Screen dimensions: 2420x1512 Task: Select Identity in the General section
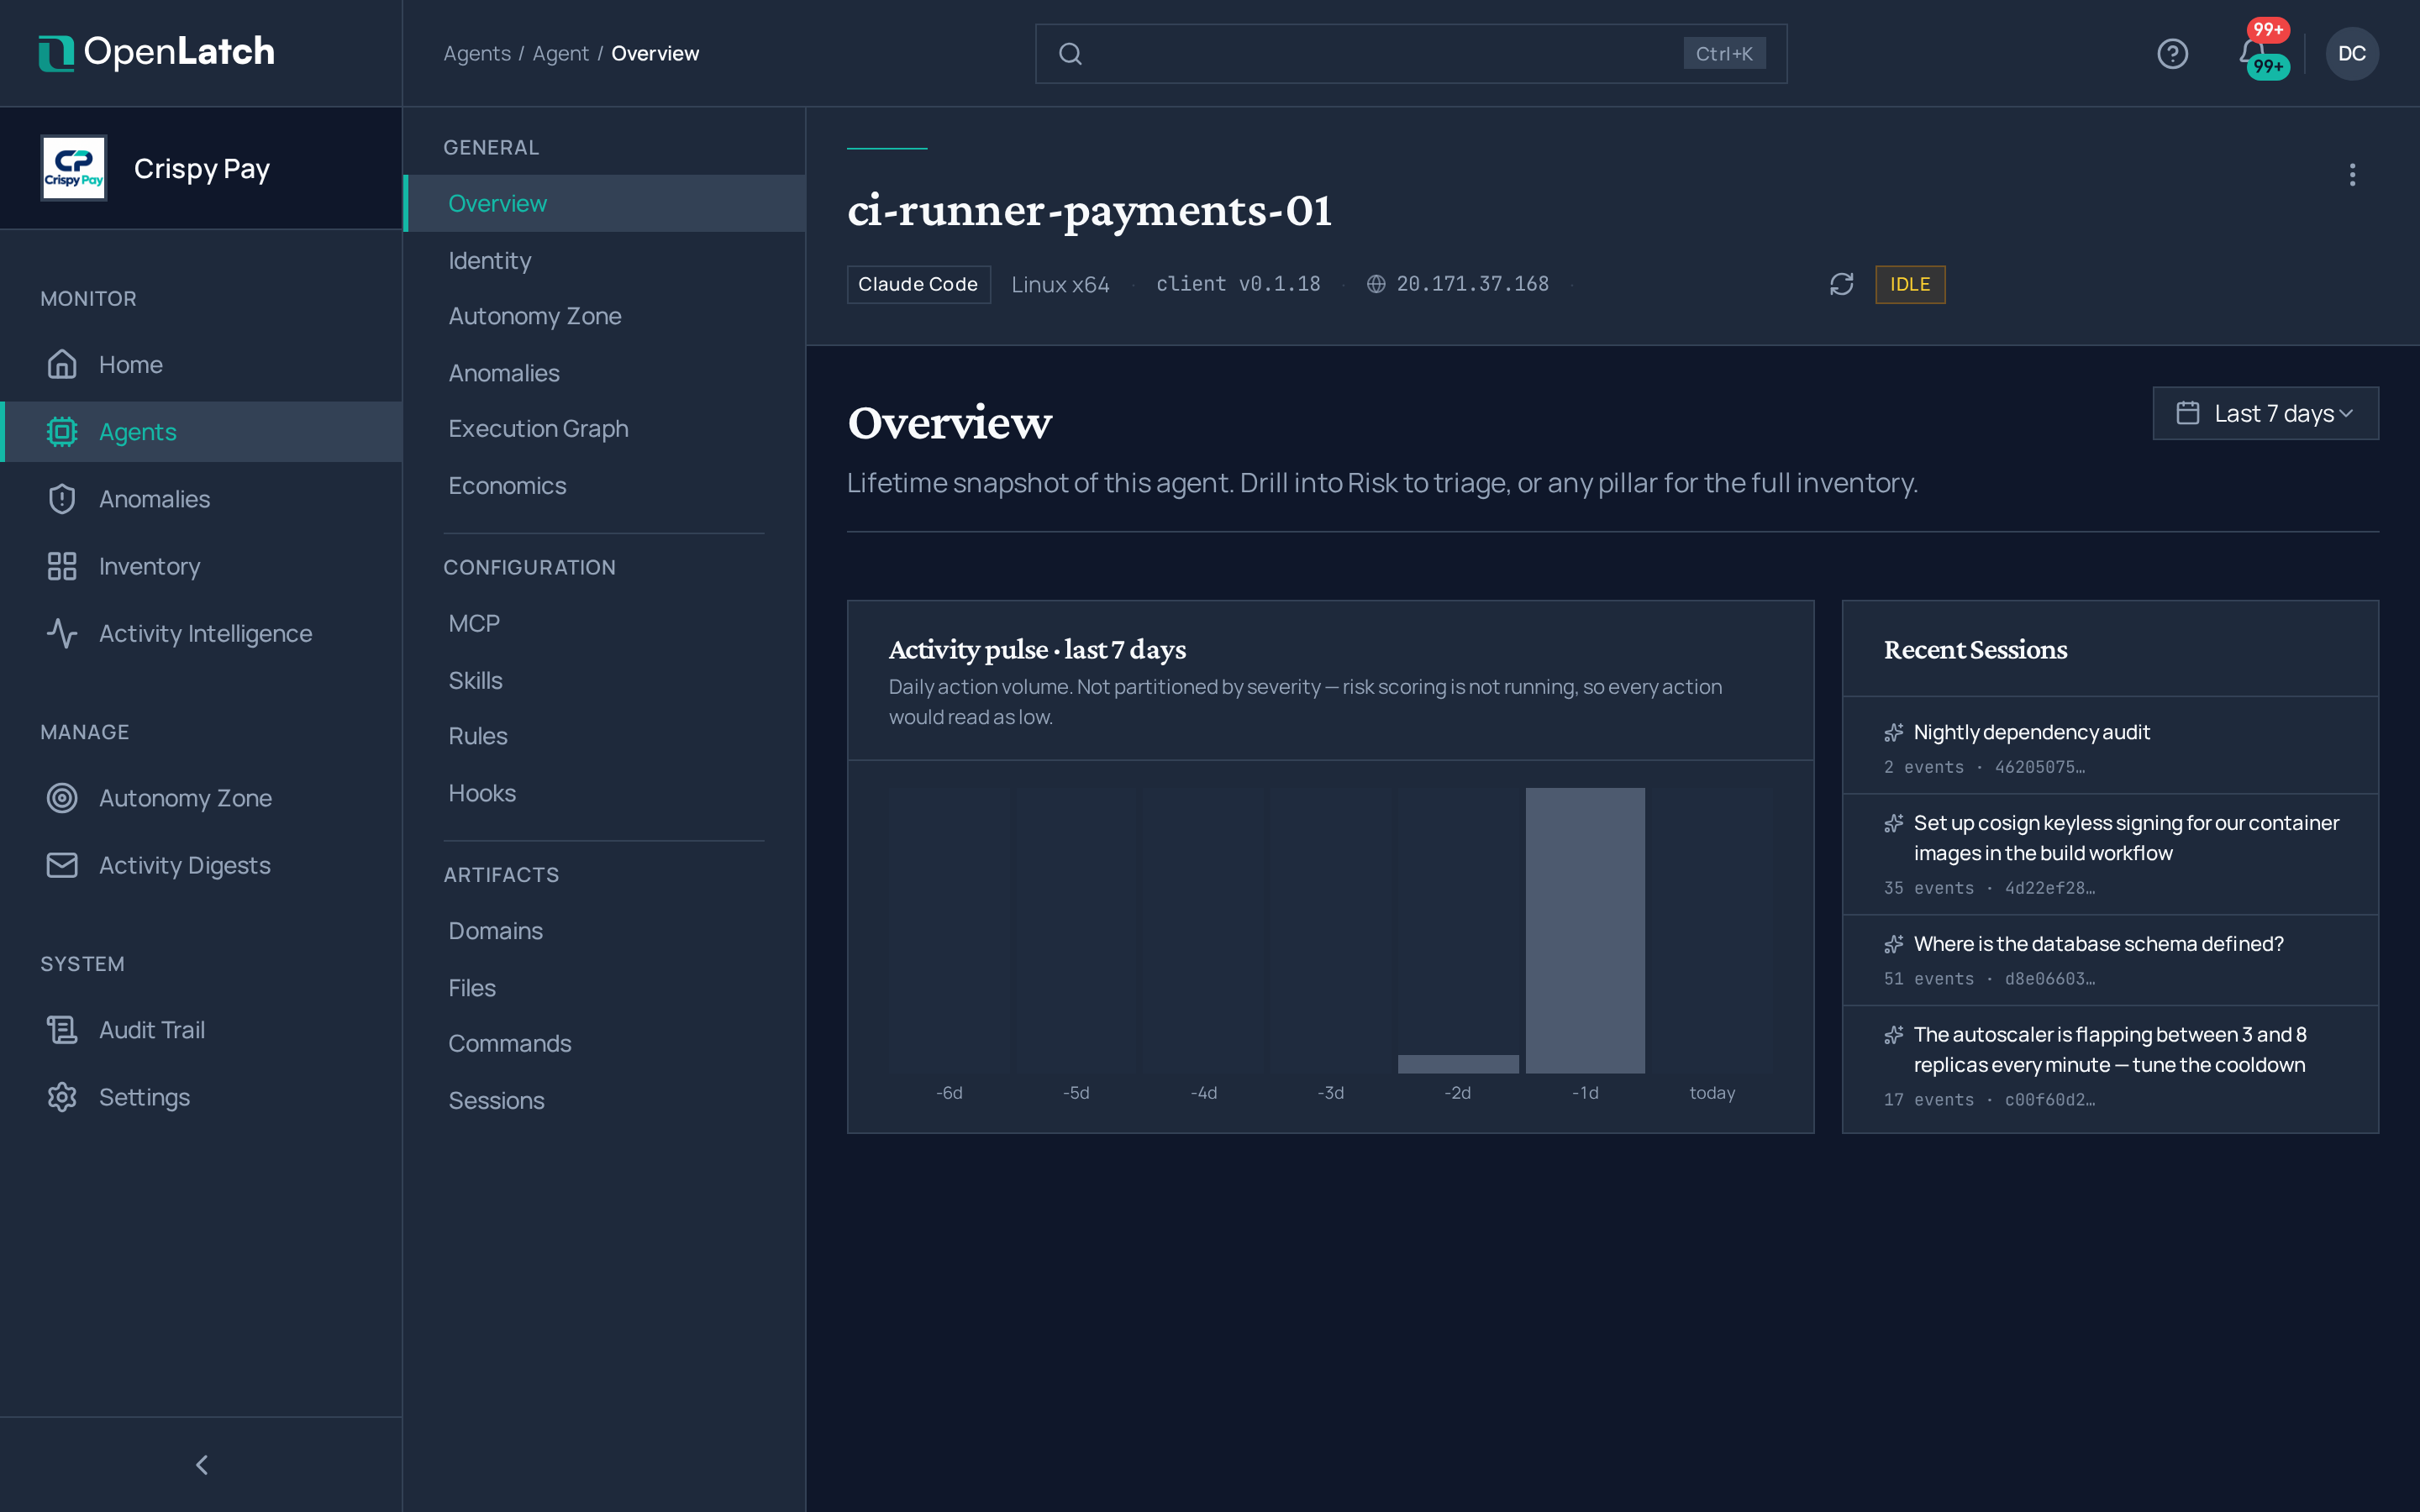[x=605, y=260]
